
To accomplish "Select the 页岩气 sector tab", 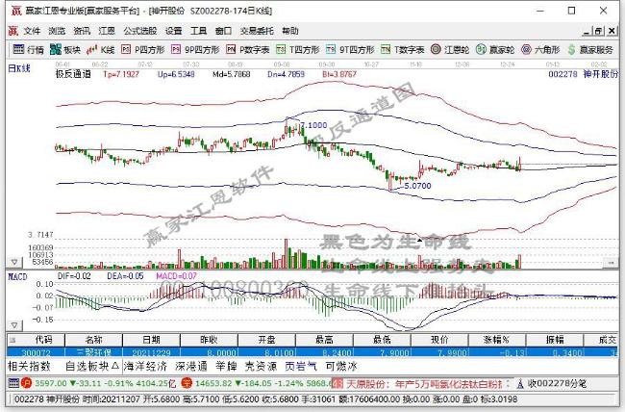I will [x=301, y=366].
